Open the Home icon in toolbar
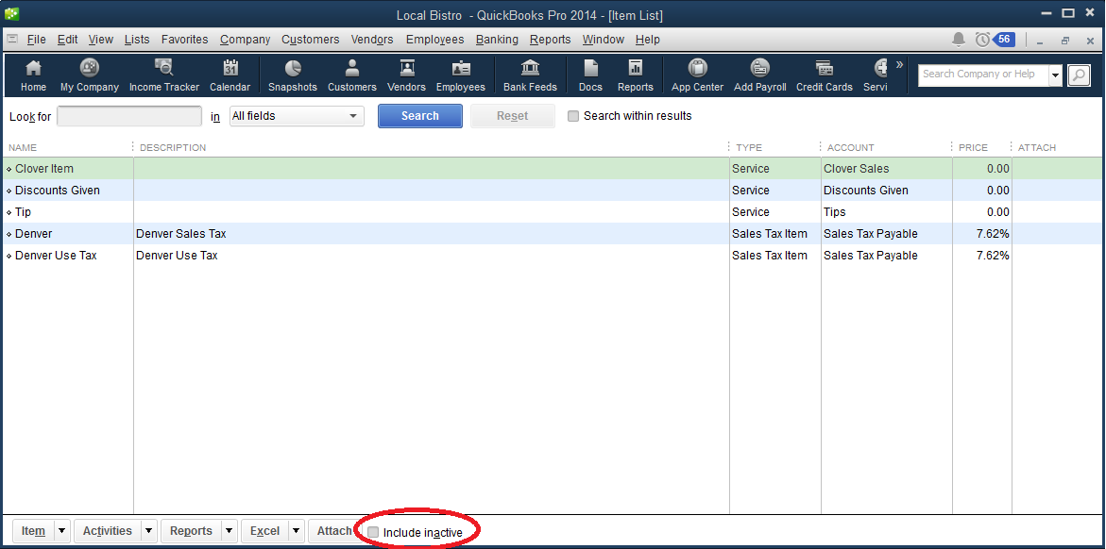The width and height of the screenshot is (1106, 549). pos(33,75)
